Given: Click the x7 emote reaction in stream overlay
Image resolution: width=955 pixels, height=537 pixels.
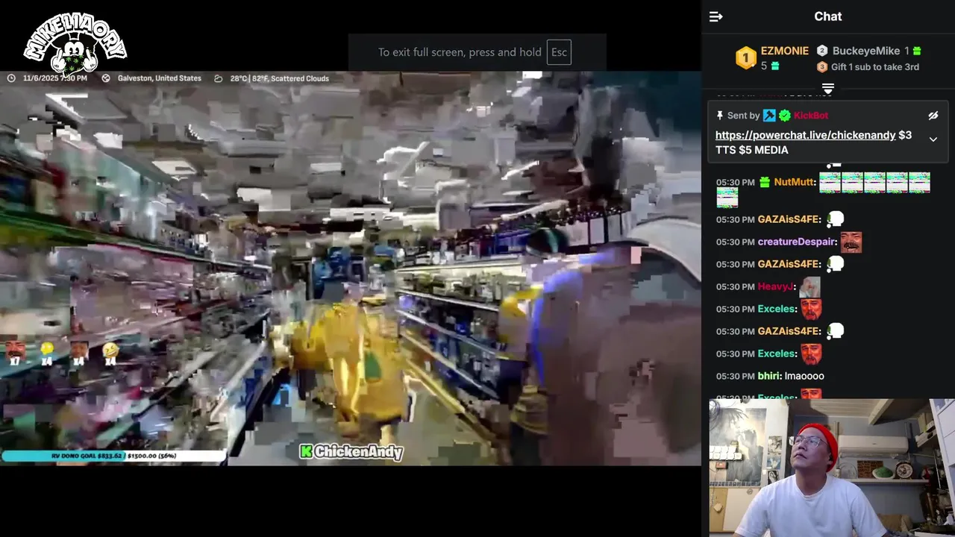Looking at the screenshot, I should point(15,354).
